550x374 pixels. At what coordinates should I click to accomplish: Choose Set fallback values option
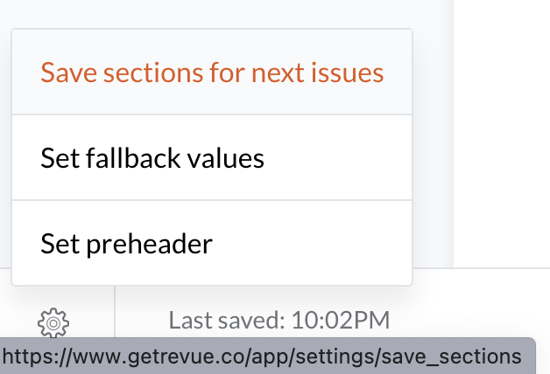pos(212,157)
